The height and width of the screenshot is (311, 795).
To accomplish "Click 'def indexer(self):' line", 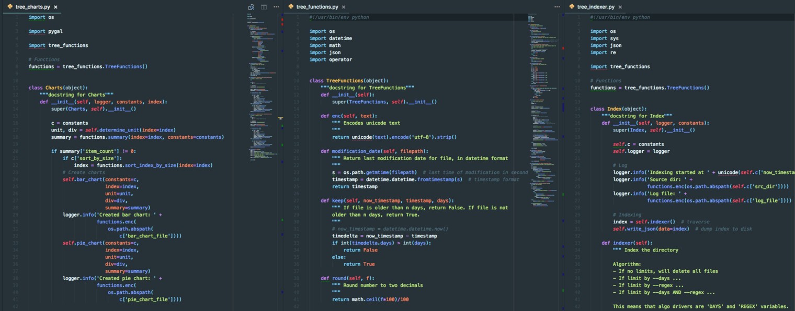I will [x=627, y=243].
